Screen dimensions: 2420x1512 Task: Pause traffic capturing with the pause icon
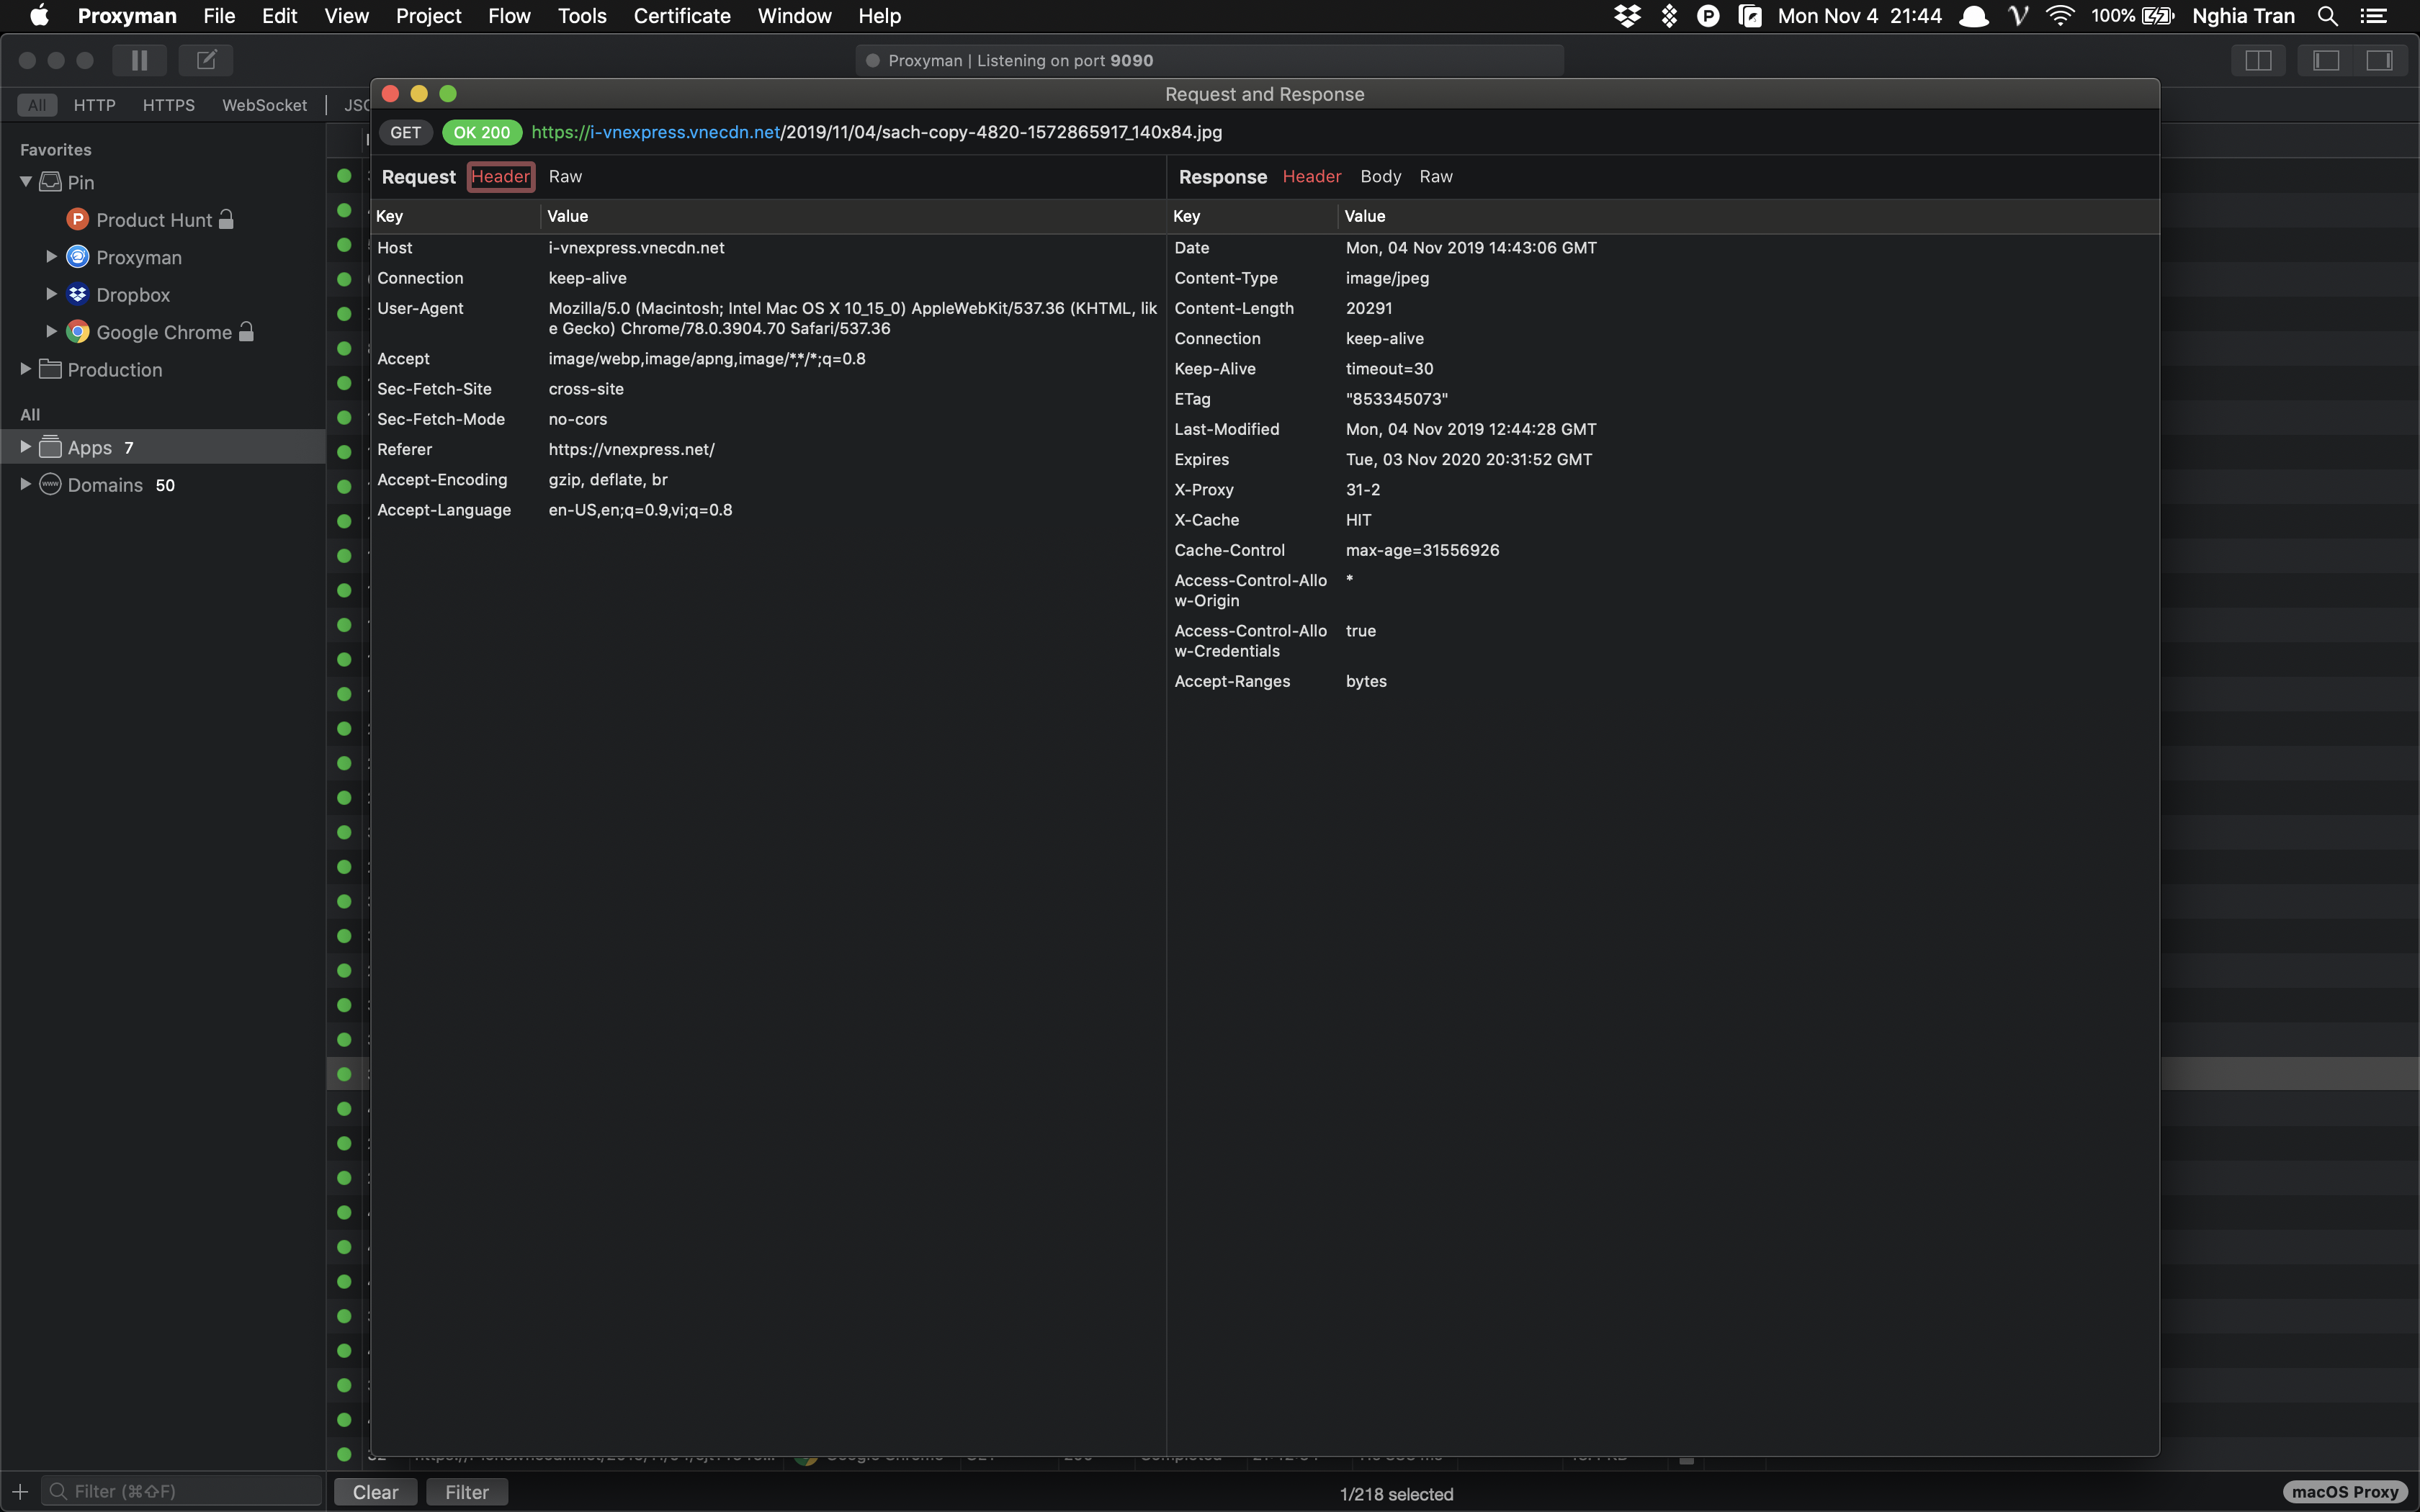[139, 60]
